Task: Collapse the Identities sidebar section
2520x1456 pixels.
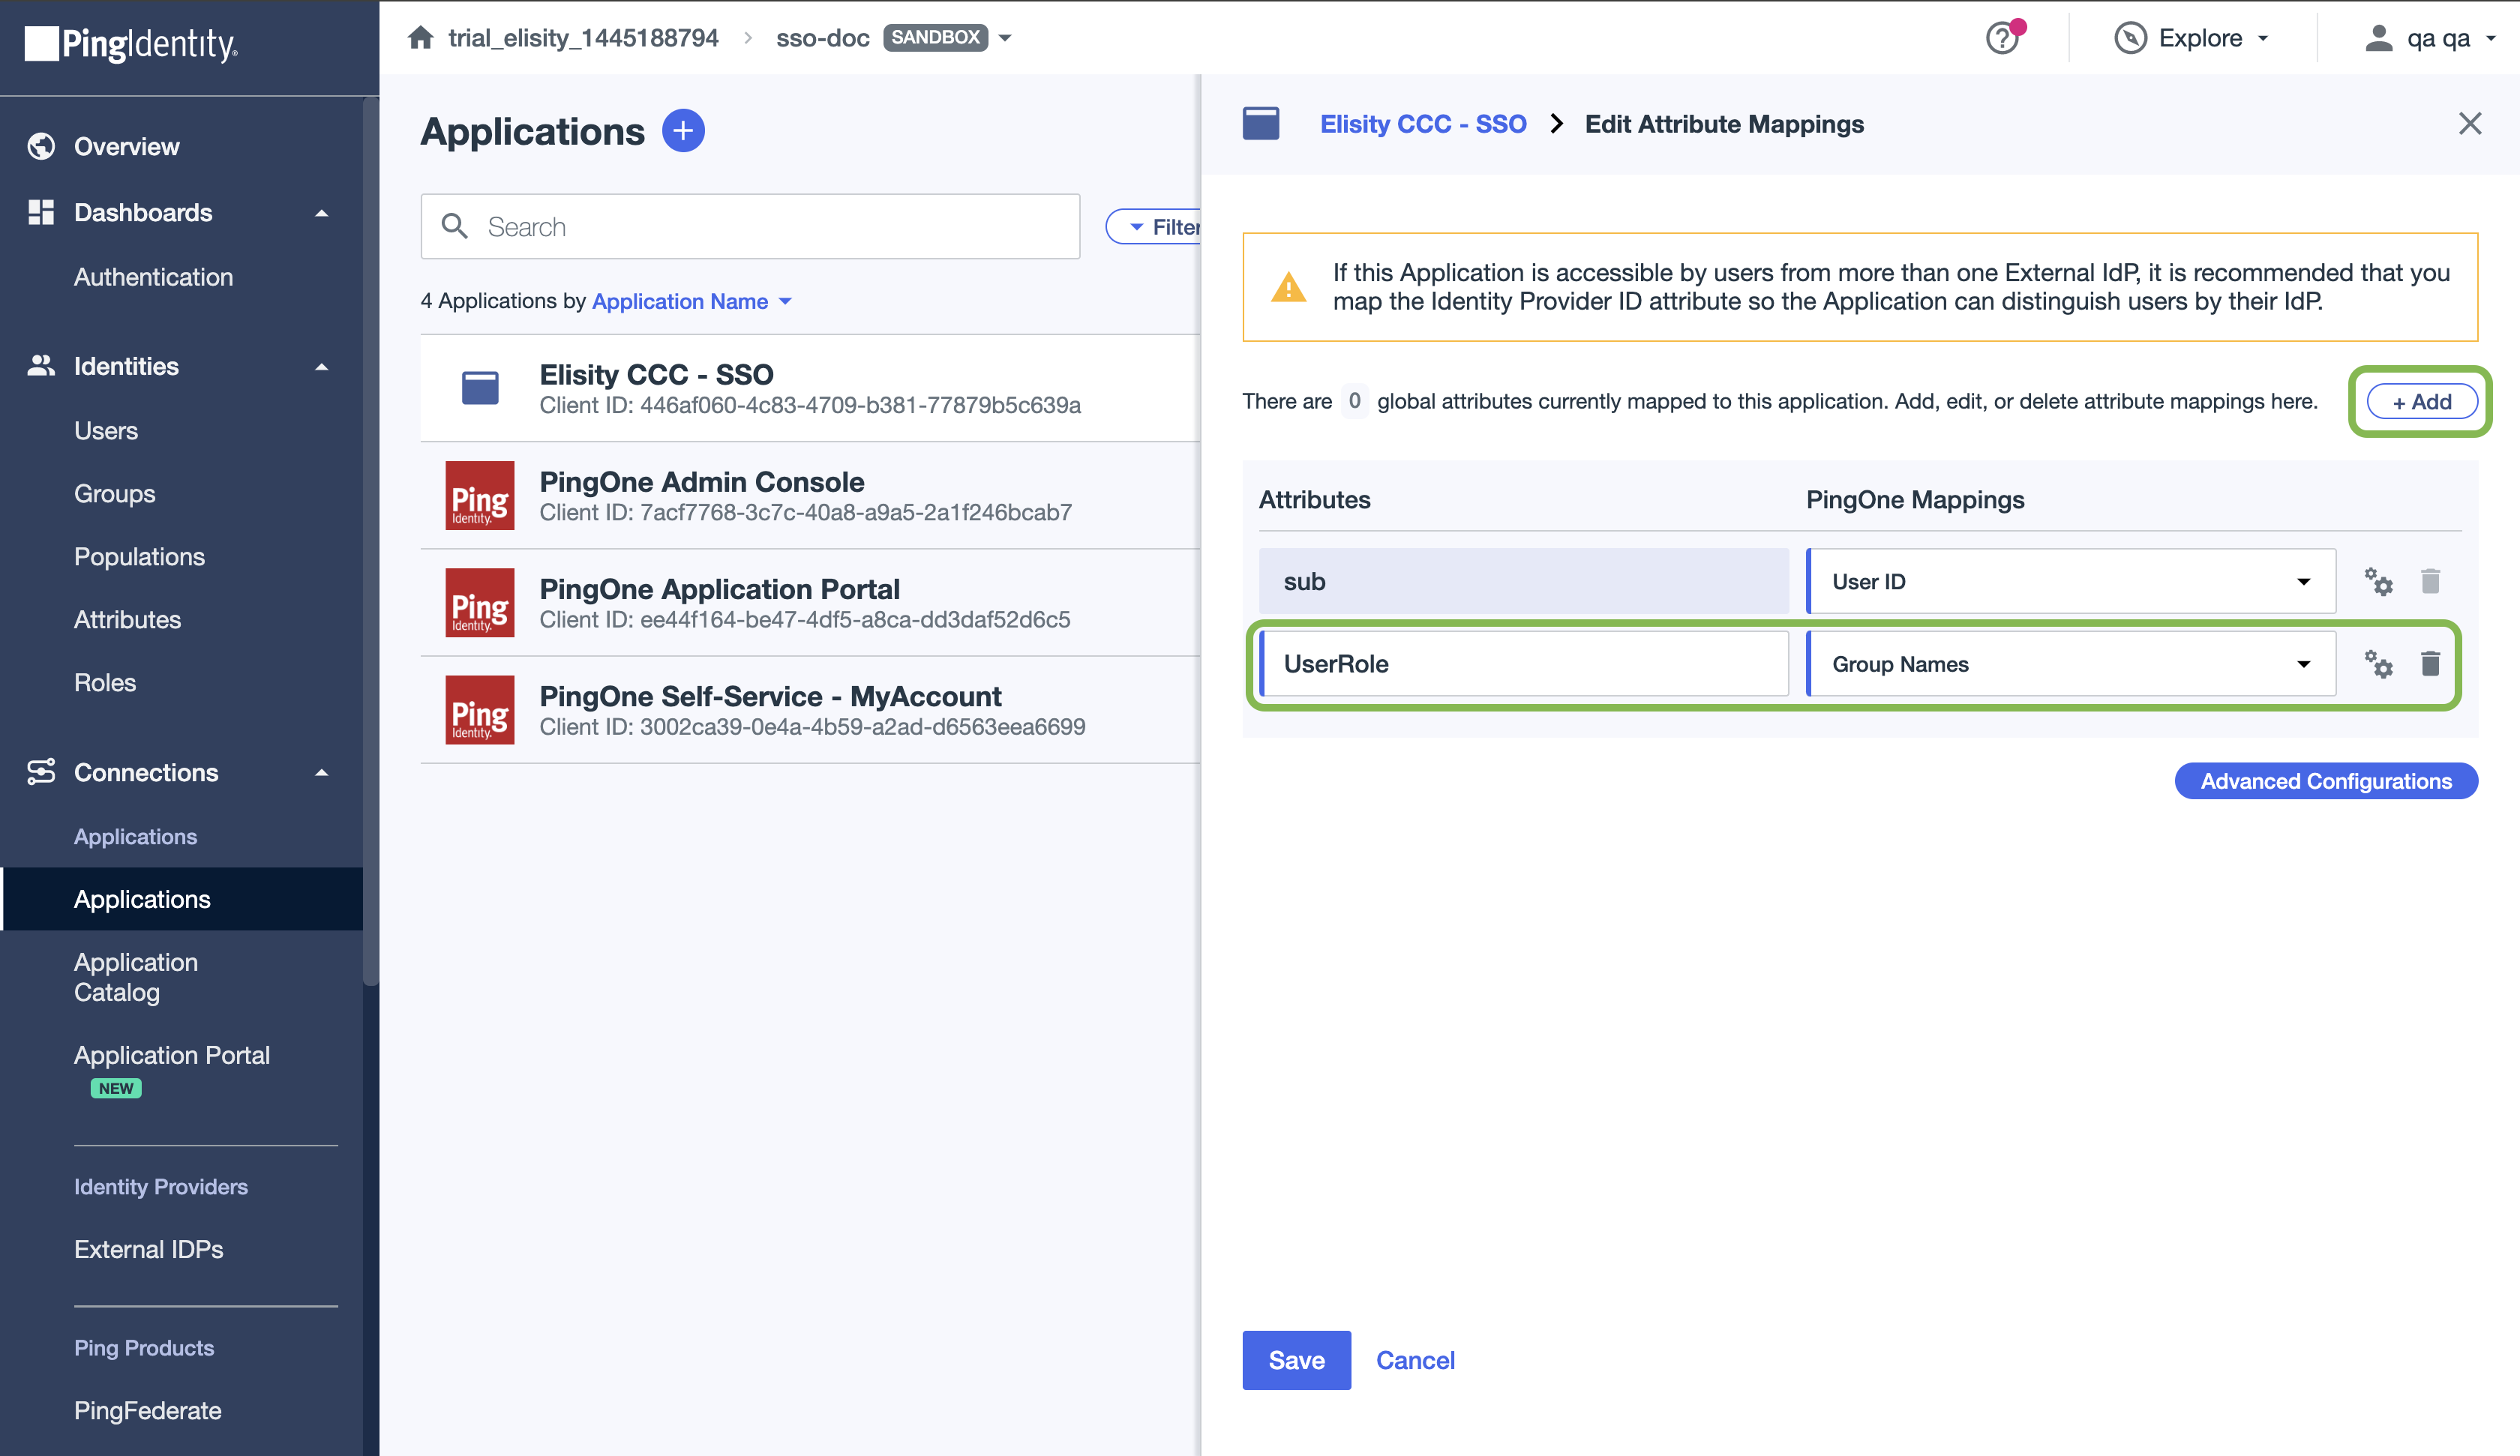Action: click(x=321, y=367)
